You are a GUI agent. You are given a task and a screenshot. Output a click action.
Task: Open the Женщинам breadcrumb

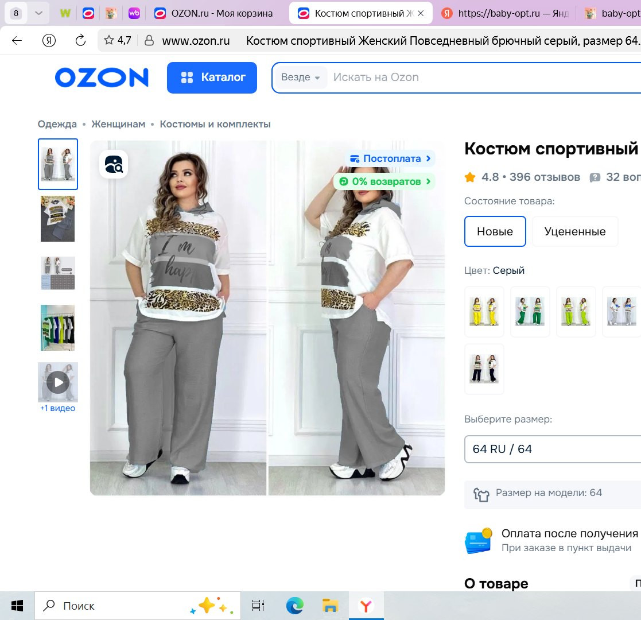pos(118,124)
